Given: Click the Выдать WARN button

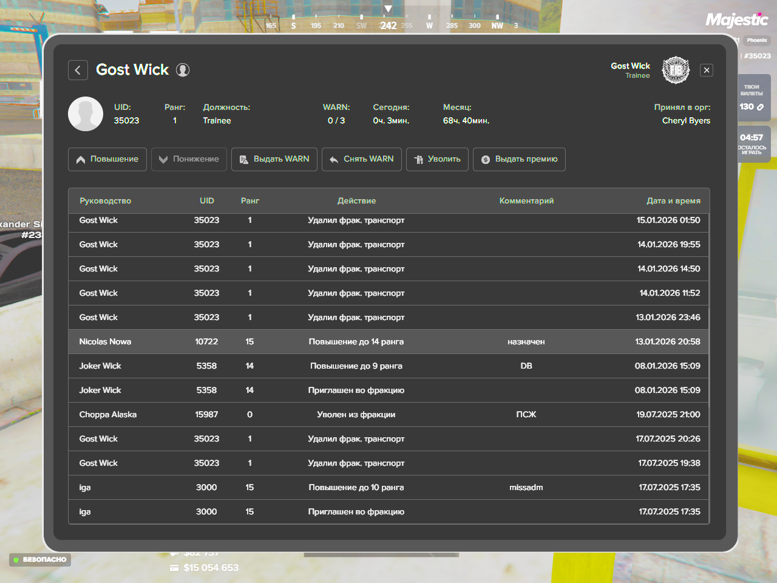Looking at the screenshot, I should tap(274, 159).
